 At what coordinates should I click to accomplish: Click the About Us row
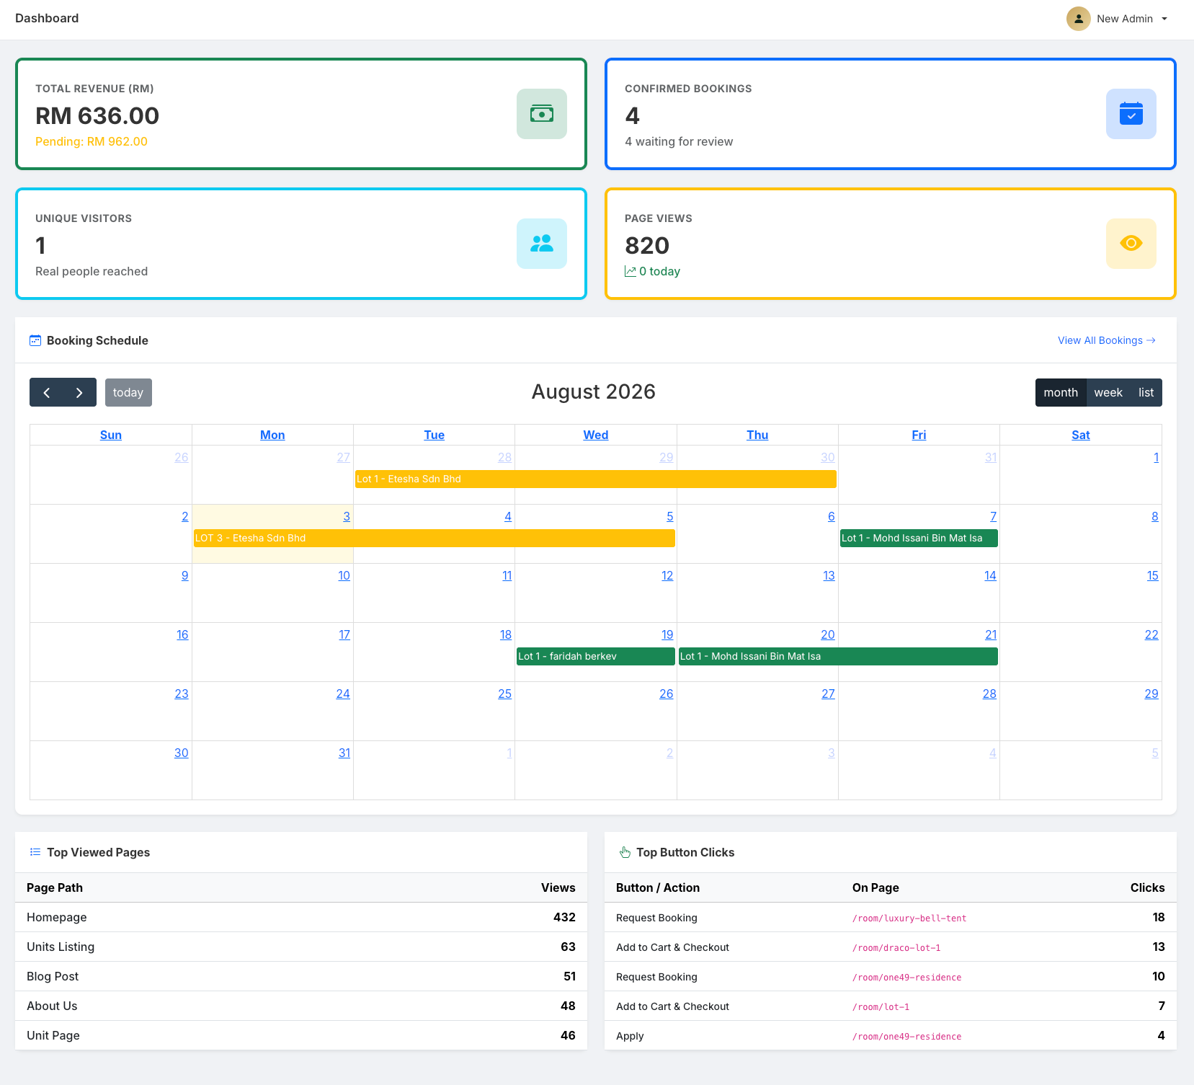[301, 1006]
